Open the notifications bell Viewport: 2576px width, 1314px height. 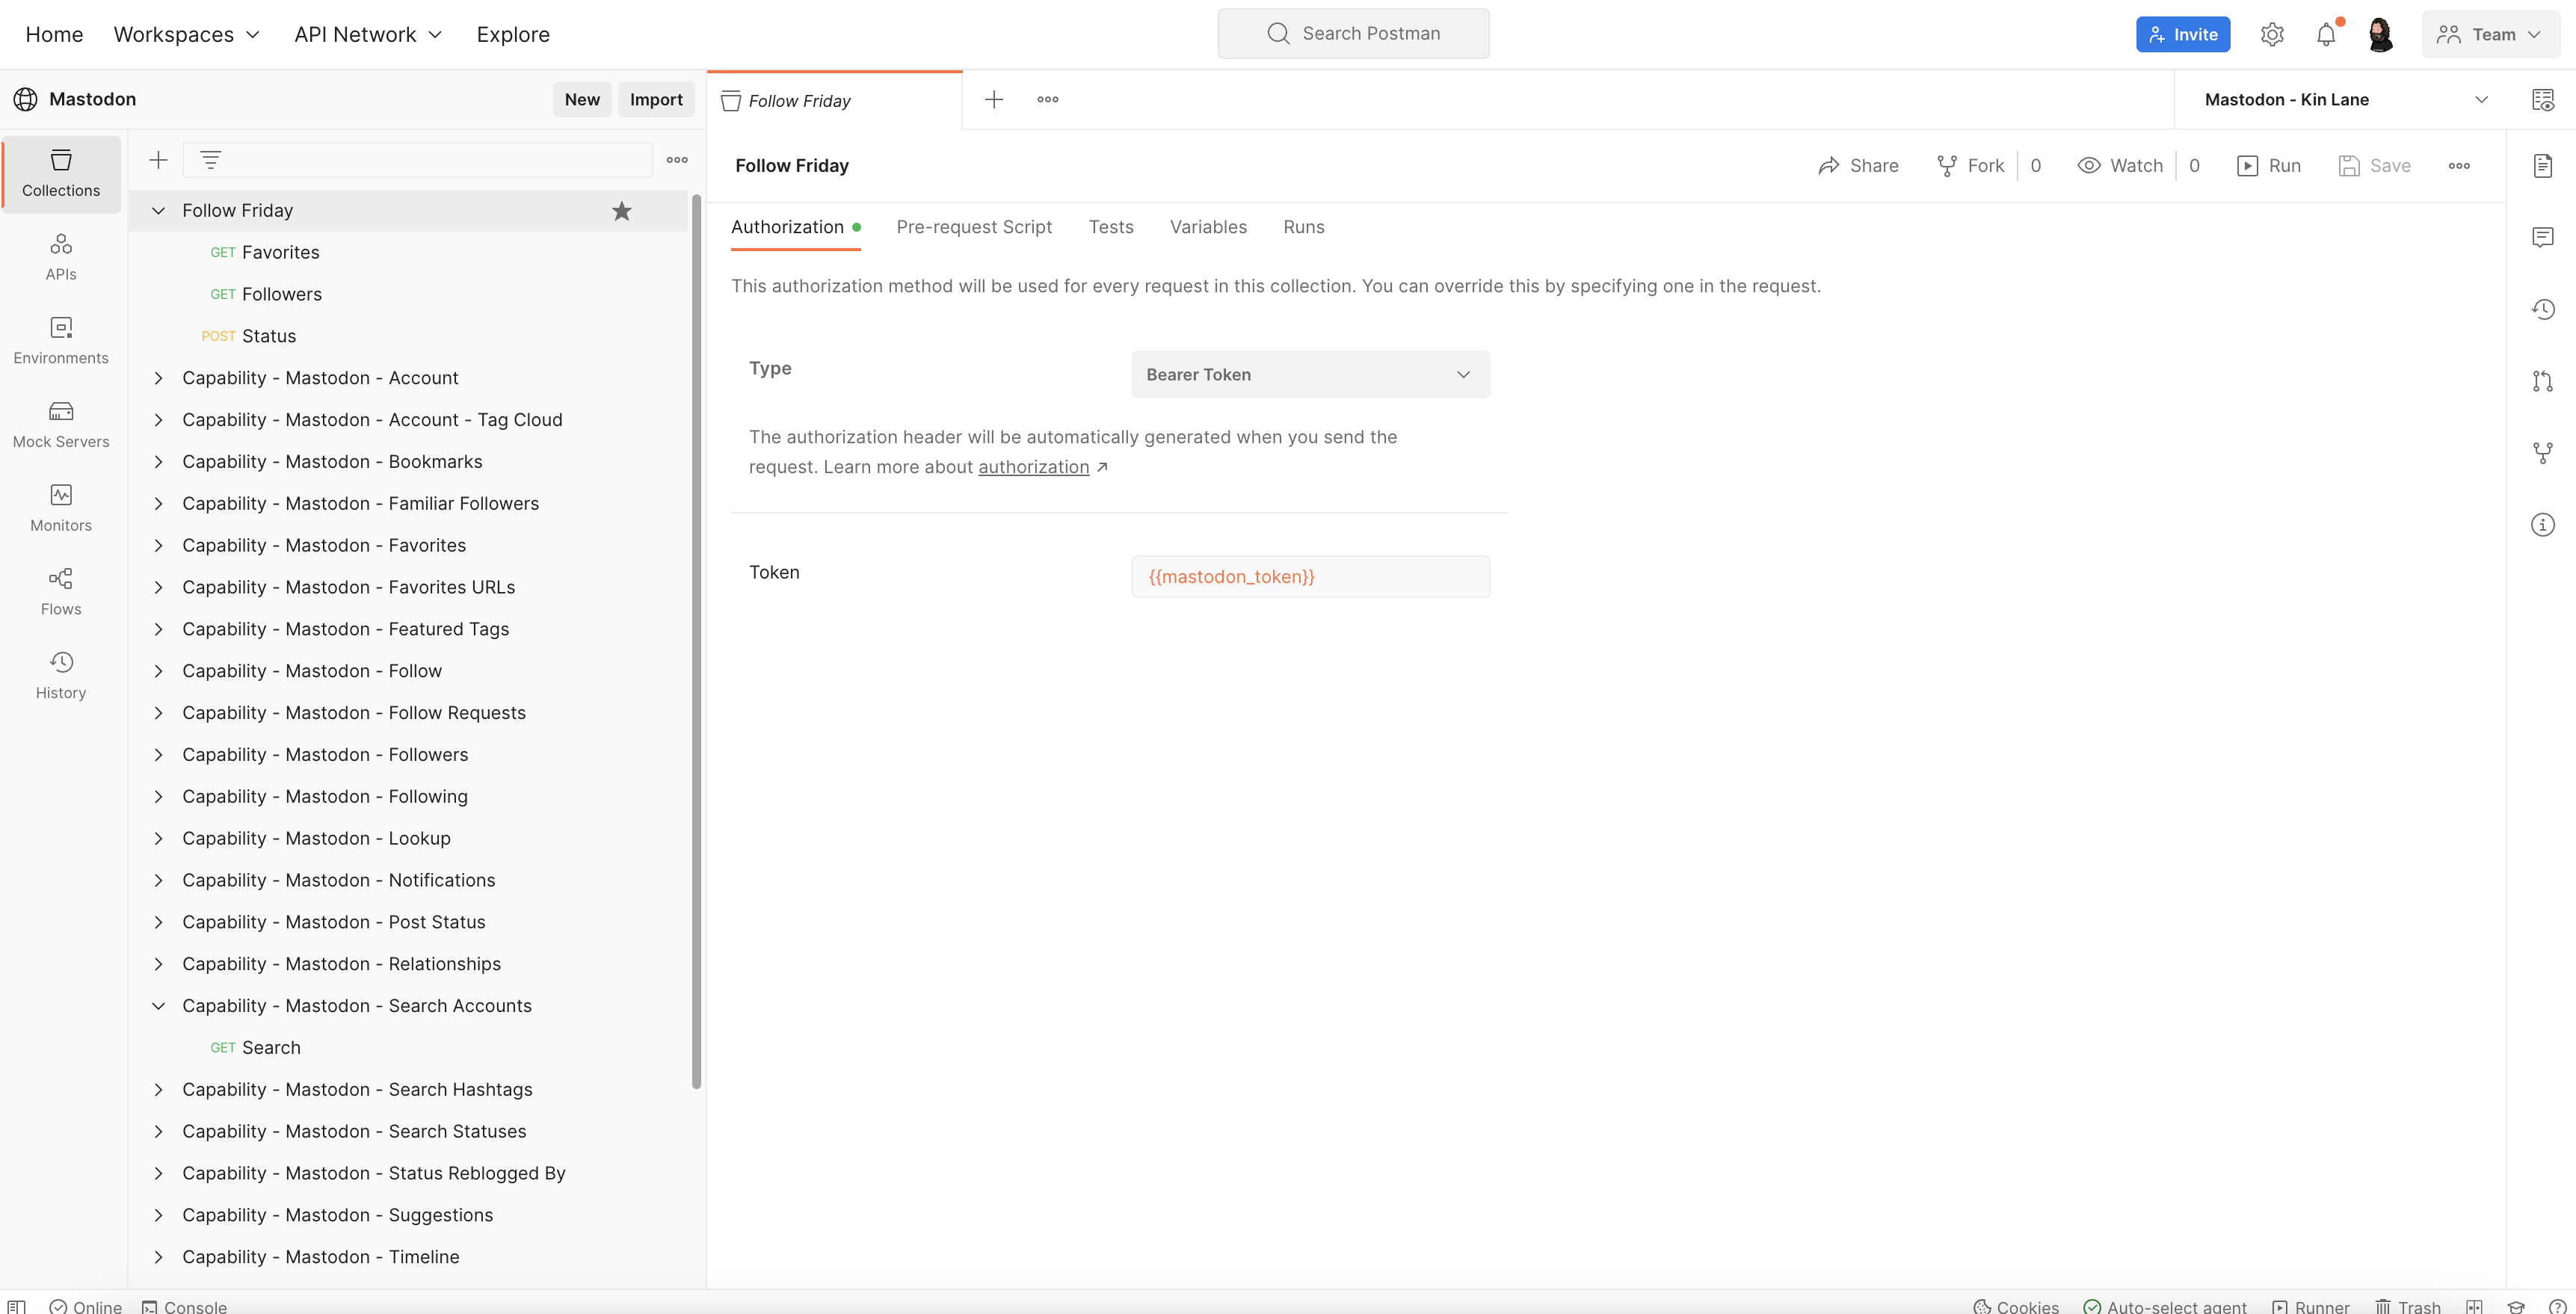pos(2326,34)
